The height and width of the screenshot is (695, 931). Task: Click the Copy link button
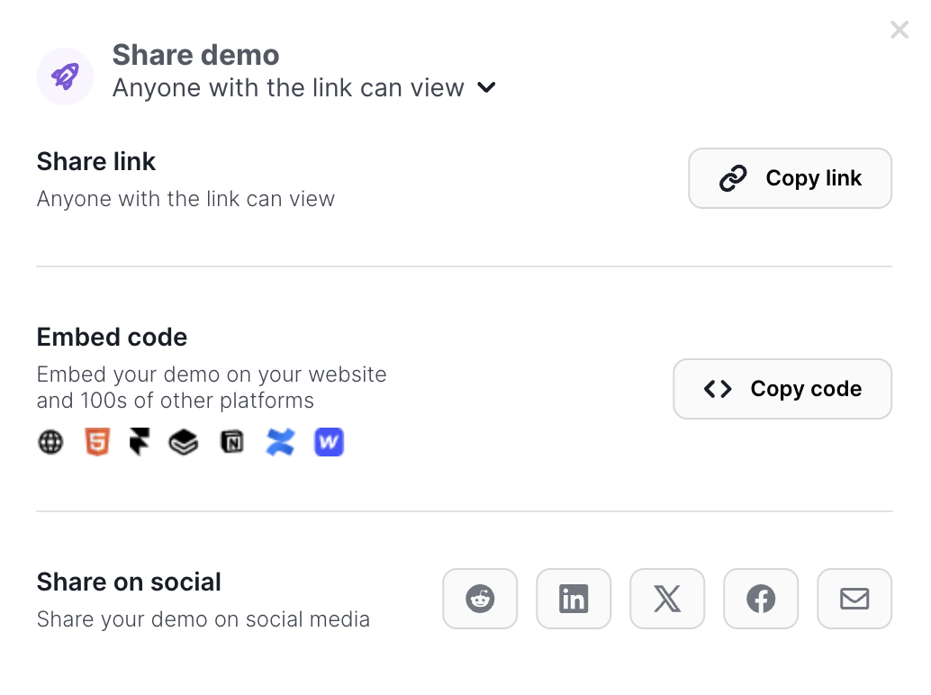(790, 178)
